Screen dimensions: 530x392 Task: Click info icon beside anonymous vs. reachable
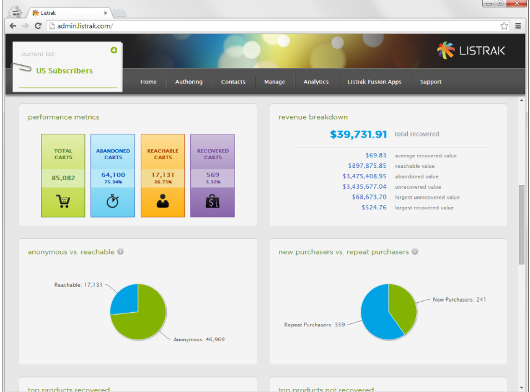120,251
